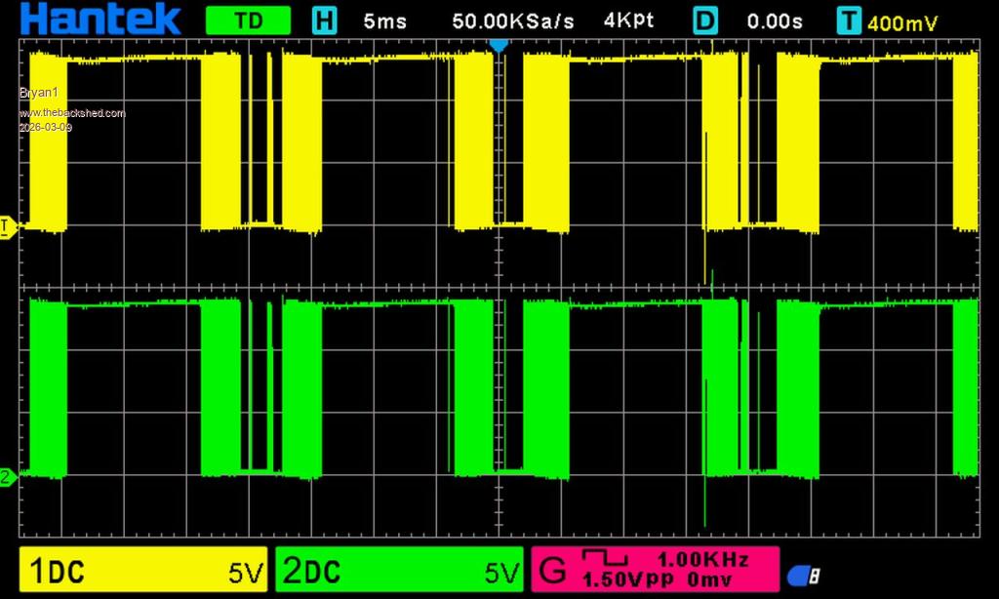Screen dimensions: 999x599
Task: Open the 0.00s delay value setting
Action: point(776,20)
